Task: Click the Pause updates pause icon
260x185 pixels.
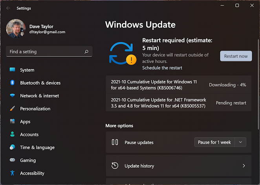Action: pyautogui.click(x=115, y=142)
